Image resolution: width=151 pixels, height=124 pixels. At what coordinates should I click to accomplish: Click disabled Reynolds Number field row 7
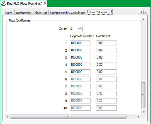pyautogui.click(x=80, y=86)
